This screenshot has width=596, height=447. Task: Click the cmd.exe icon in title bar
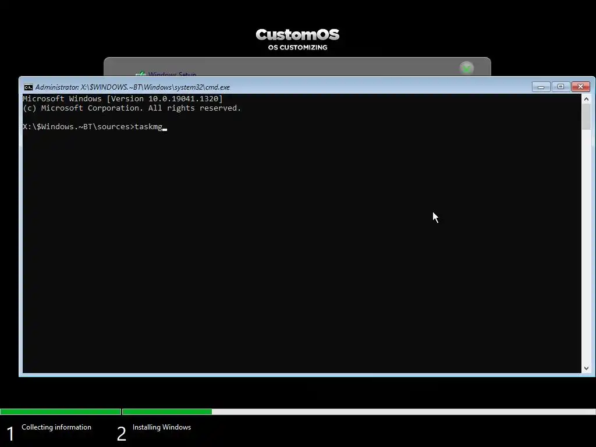point(29,87)
